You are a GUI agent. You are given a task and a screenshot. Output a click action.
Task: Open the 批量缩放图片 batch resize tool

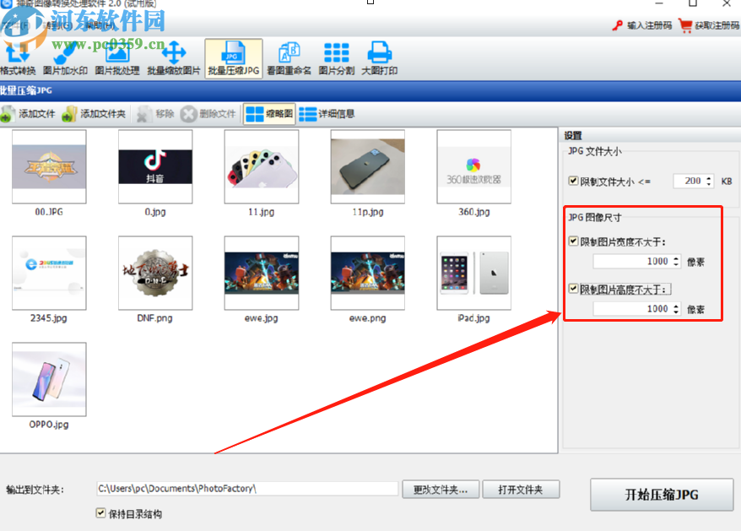(x=173, y=57)
